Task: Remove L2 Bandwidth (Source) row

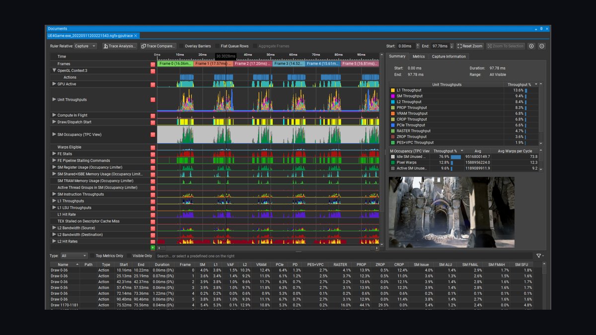Action: tap(153, 228)
